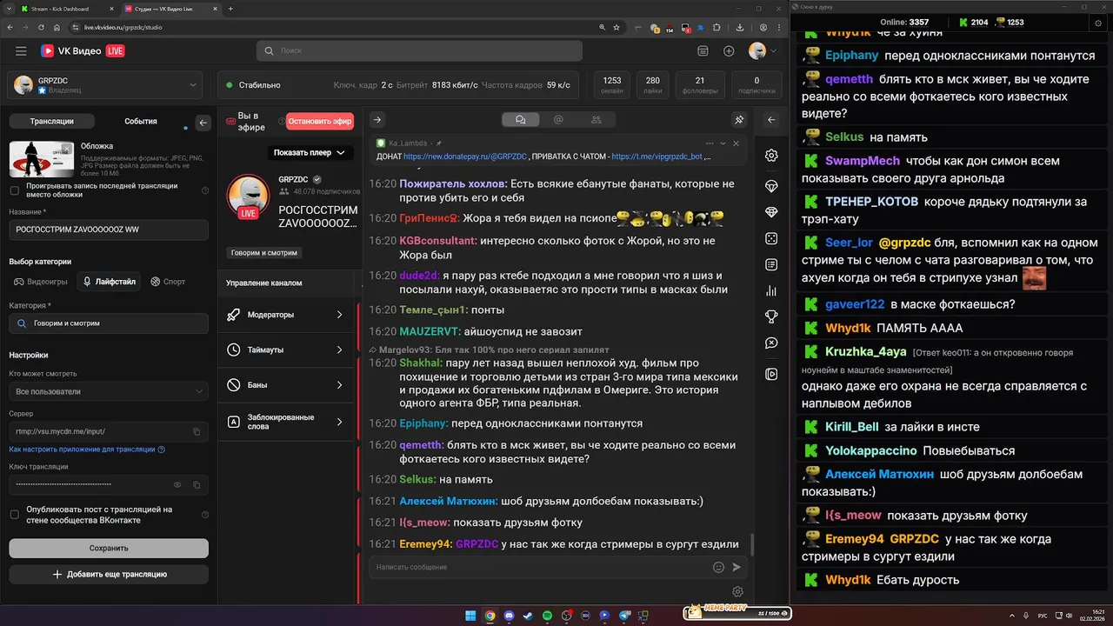Open Steam from the taskbar
Viewport: 1113px width, 626px height.
pyautogui.click(x=527, y=616)
